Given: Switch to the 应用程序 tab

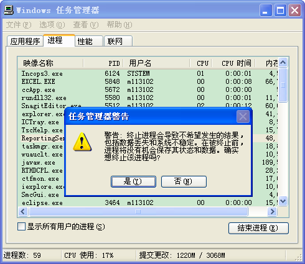Looking at the screenshot, I should (x=25, y=41).
